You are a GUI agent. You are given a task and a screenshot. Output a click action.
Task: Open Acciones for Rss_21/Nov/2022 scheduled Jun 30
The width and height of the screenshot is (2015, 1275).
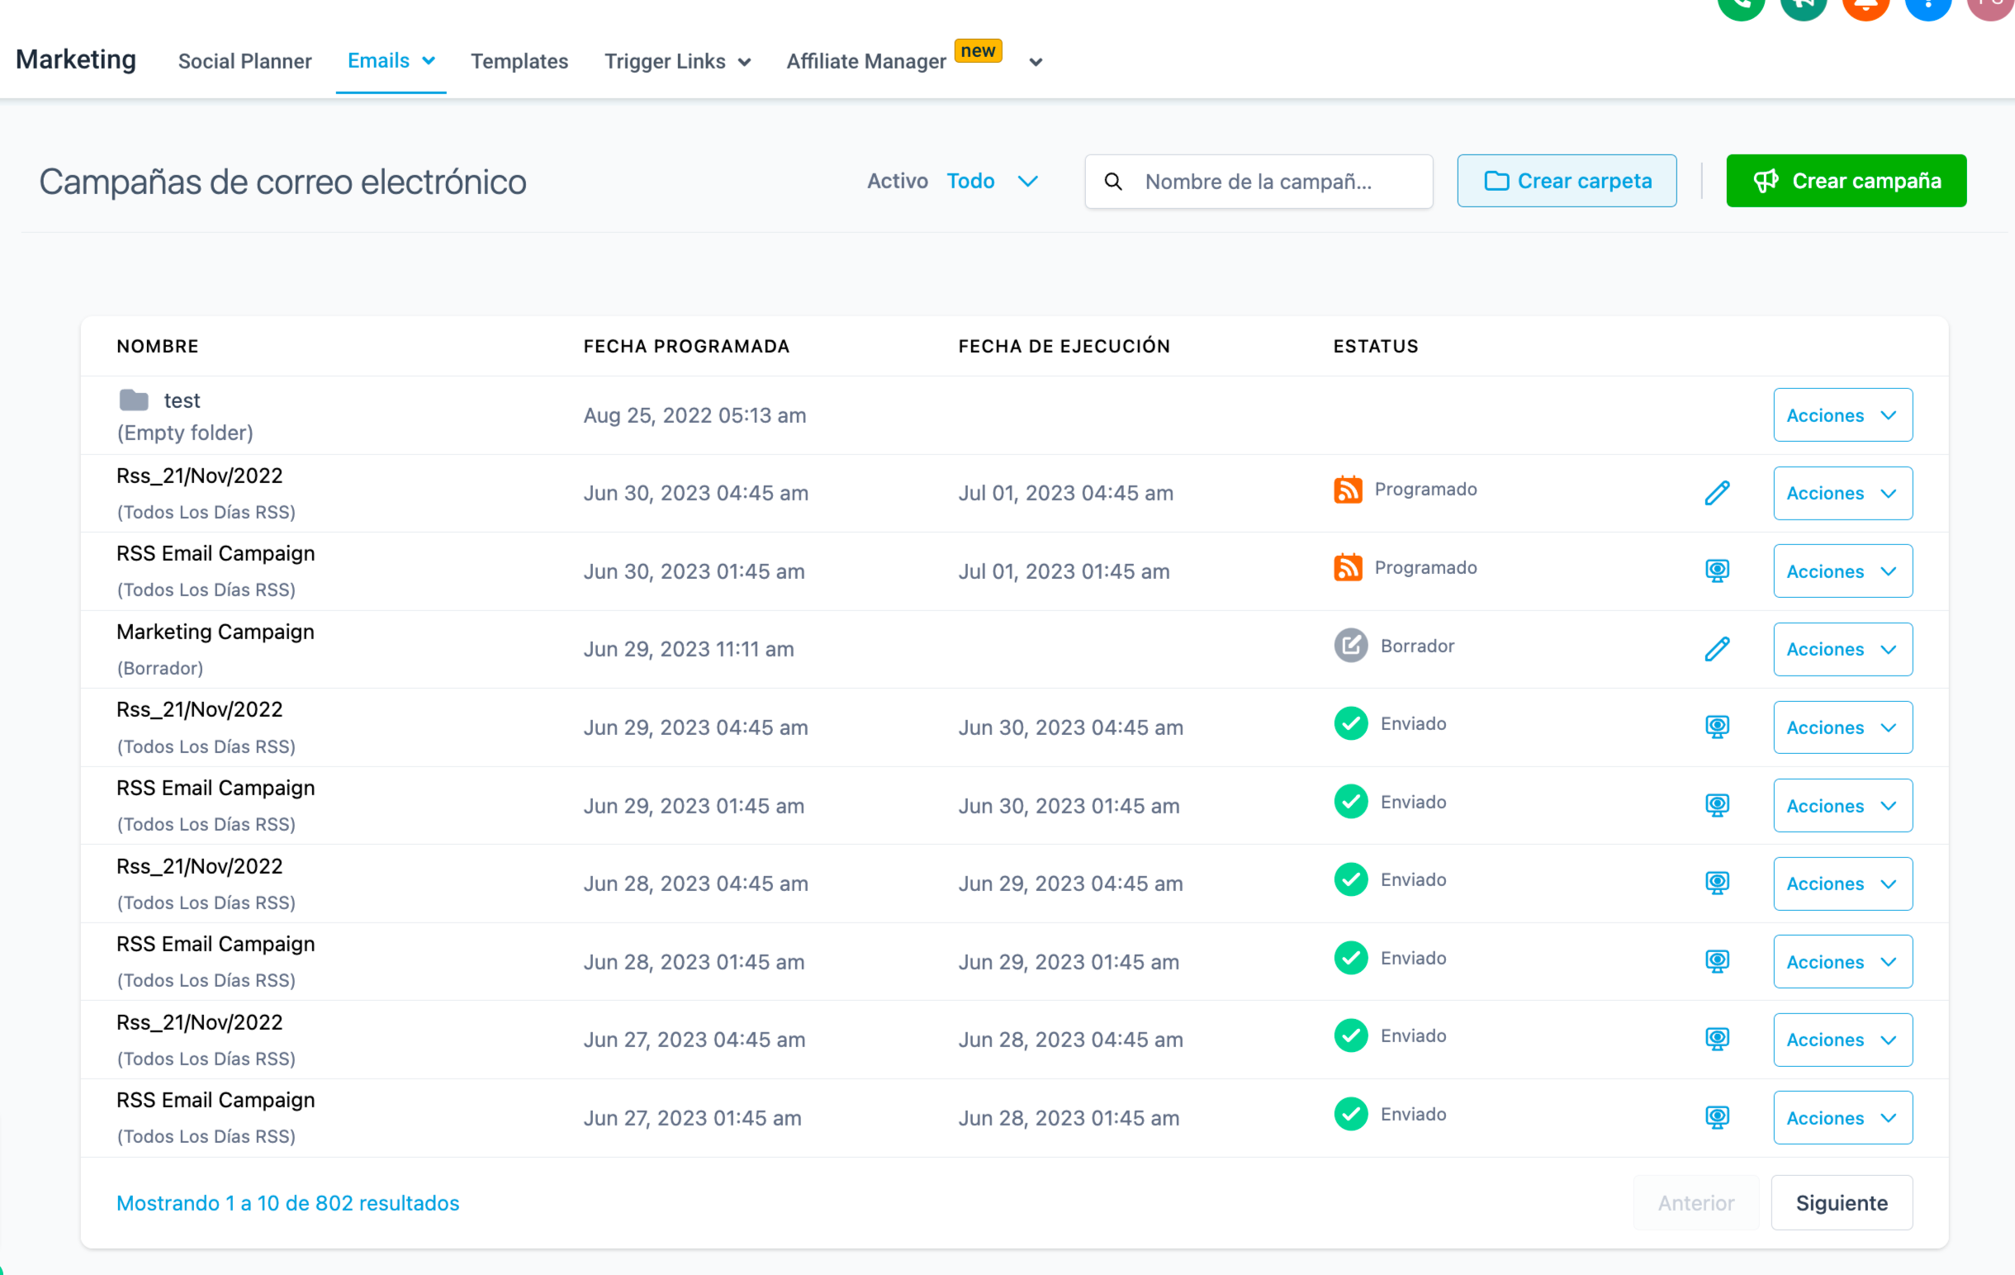pos(1842,493)
